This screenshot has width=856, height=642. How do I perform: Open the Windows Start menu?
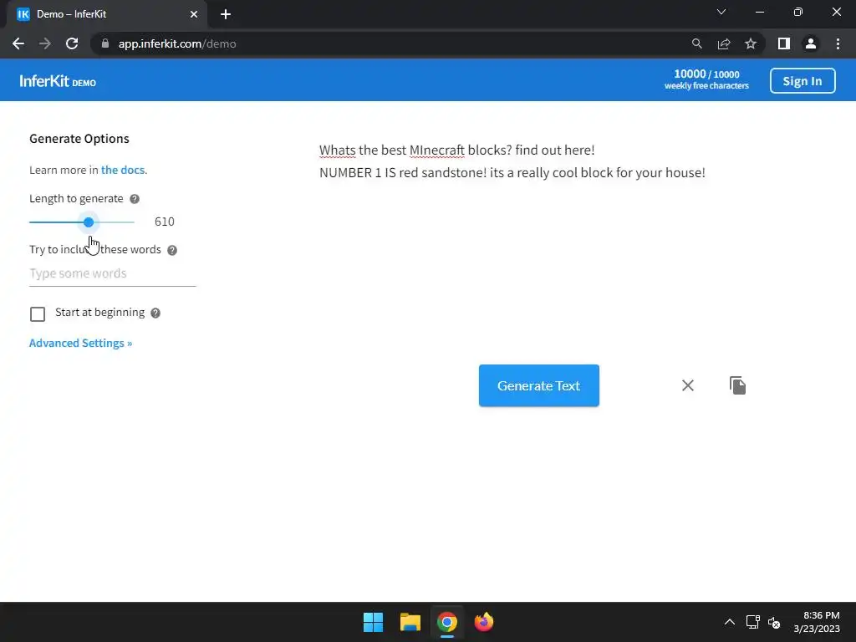[x=374, y=622]
